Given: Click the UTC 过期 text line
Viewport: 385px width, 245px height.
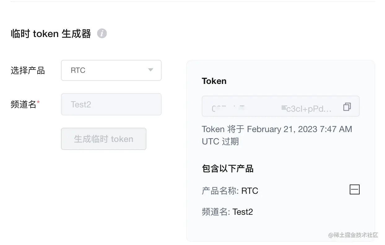Looking at the screenshot, I should 220,141.
